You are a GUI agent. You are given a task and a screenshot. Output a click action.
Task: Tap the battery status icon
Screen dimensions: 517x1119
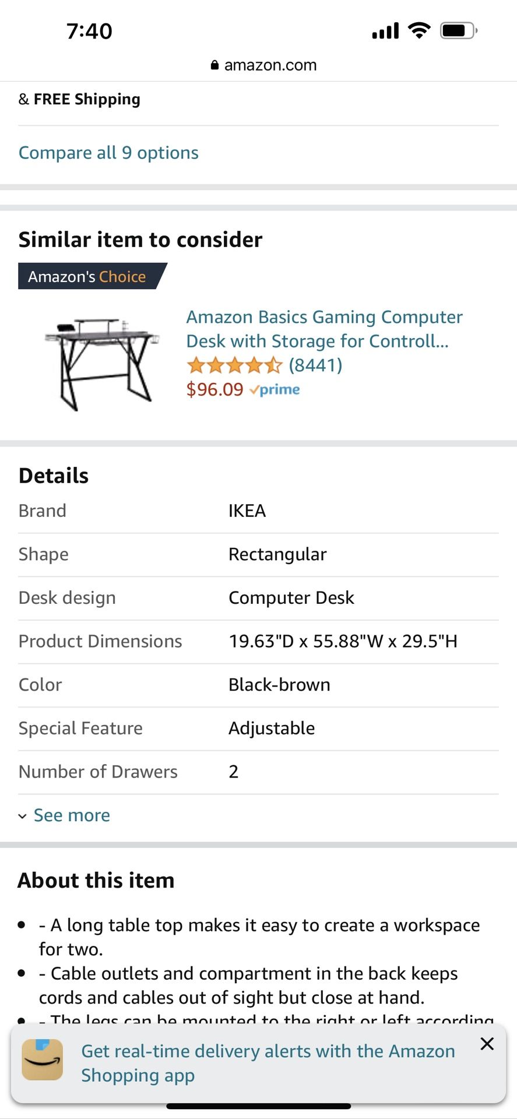point(459,30)
